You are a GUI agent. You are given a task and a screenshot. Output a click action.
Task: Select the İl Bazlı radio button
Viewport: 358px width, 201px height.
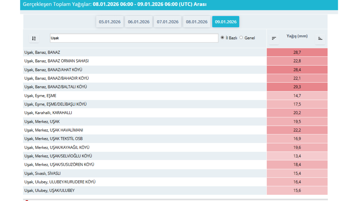click(x=222, y=38)
